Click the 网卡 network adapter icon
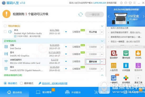This screenshot has width=145, height=97. (x=6, y=69)
